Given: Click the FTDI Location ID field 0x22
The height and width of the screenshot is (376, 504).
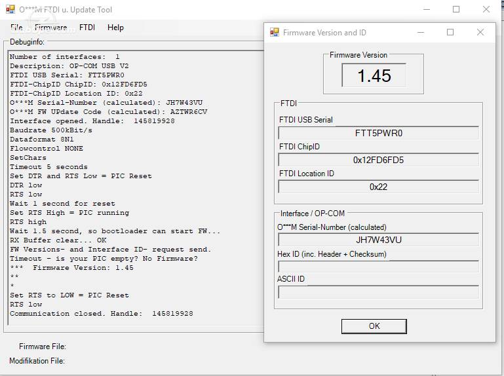Looking at the screenshot, I should [x=378, y=187].
